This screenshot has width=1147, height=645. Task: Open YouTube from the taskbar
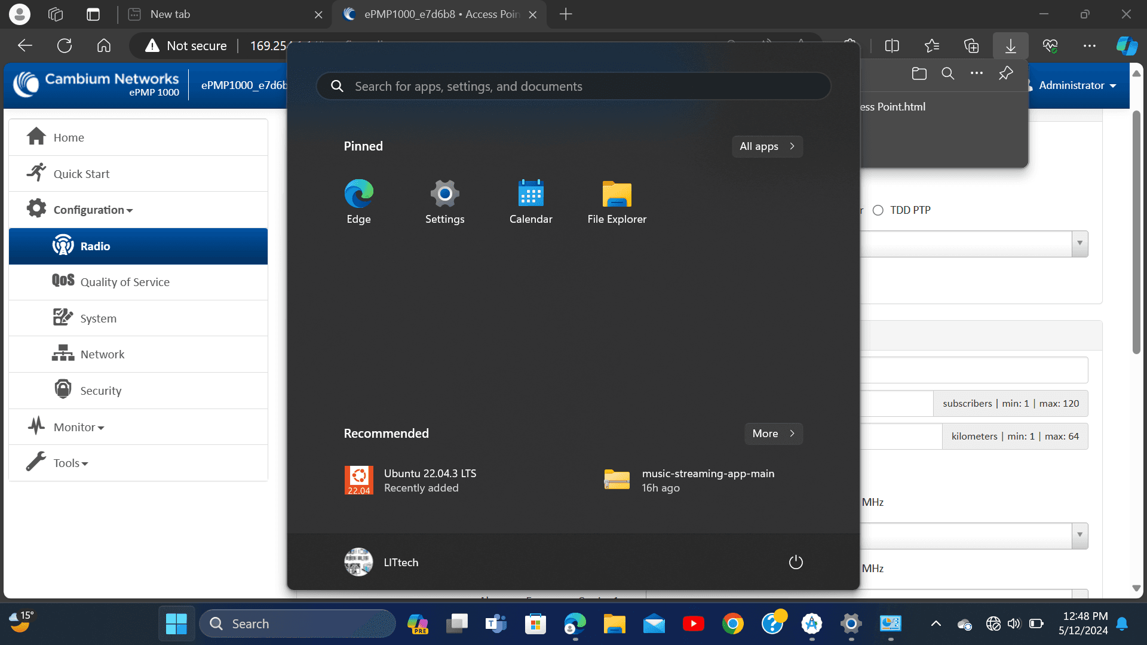(x=693, y=624)
